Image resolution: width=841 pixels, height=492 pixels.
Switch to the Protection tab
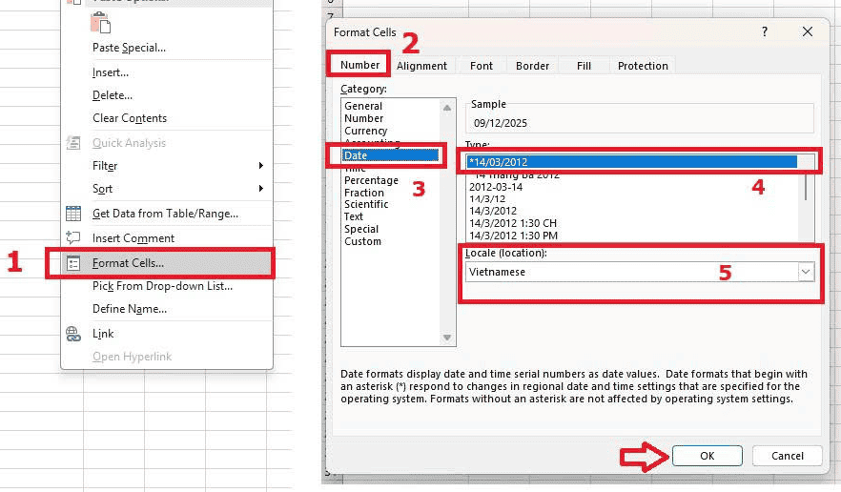click(x=643, y=66)
